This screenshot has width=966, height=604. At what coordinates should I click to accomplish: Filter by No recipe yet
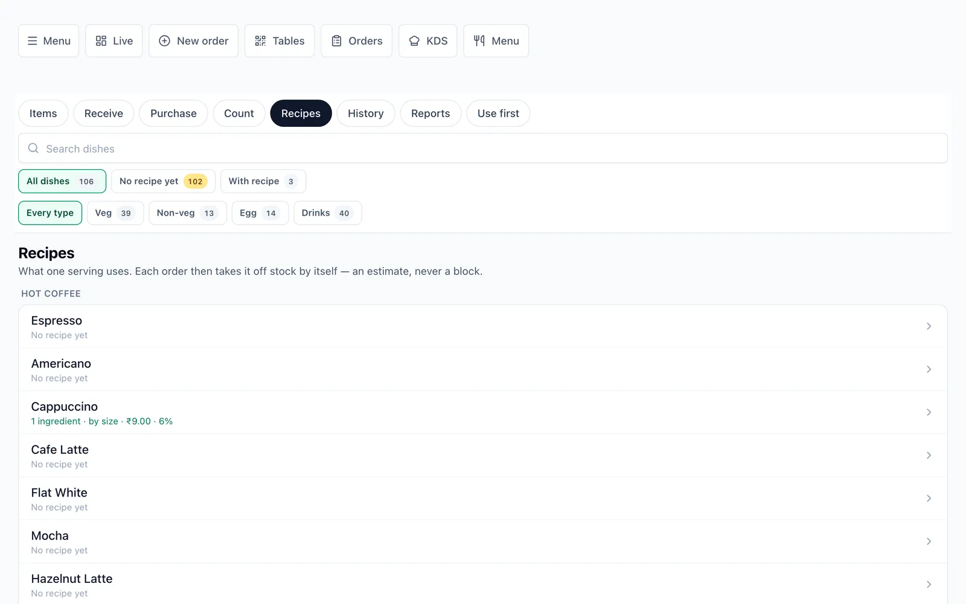tap(163, 181)
